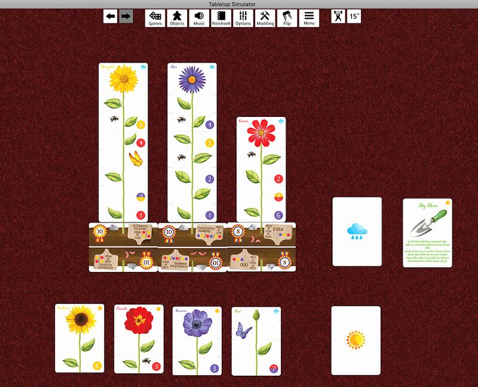Select the Bud card with the butterfly
The height and width of the screenshot is (387, 478).
point(256,341)
